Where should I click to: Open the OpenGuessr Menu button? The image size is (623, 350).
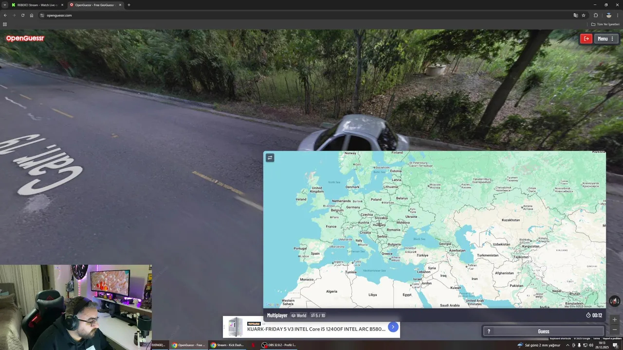(605, 39)
